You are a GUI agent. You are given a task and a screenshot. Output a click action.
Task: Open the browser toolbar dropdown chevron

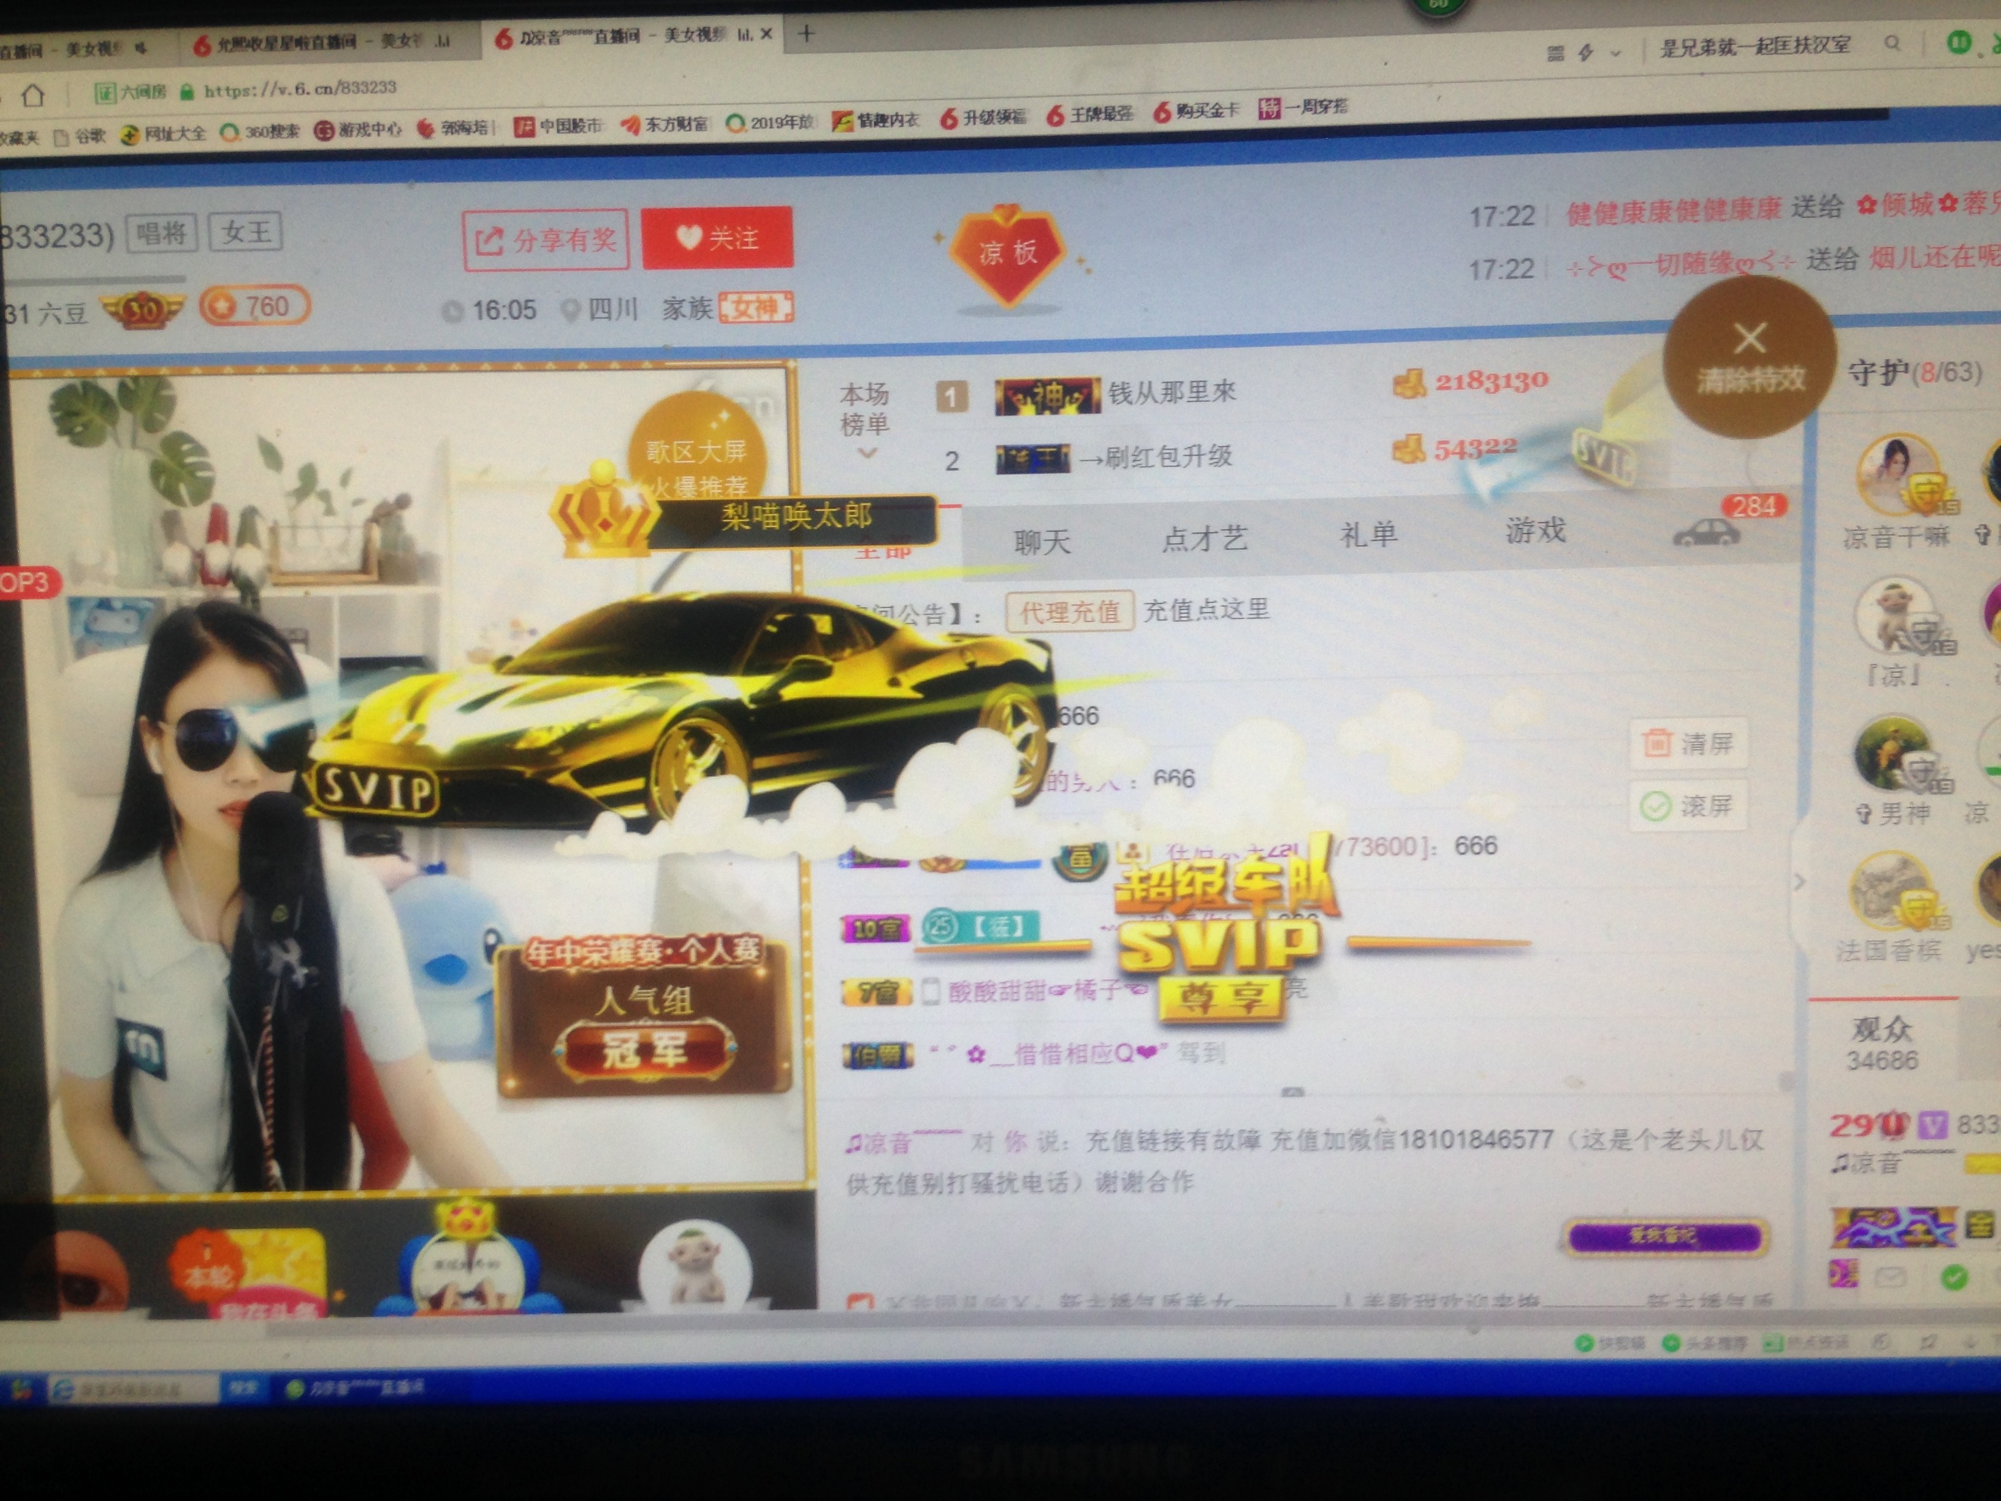pos(1615,53)
